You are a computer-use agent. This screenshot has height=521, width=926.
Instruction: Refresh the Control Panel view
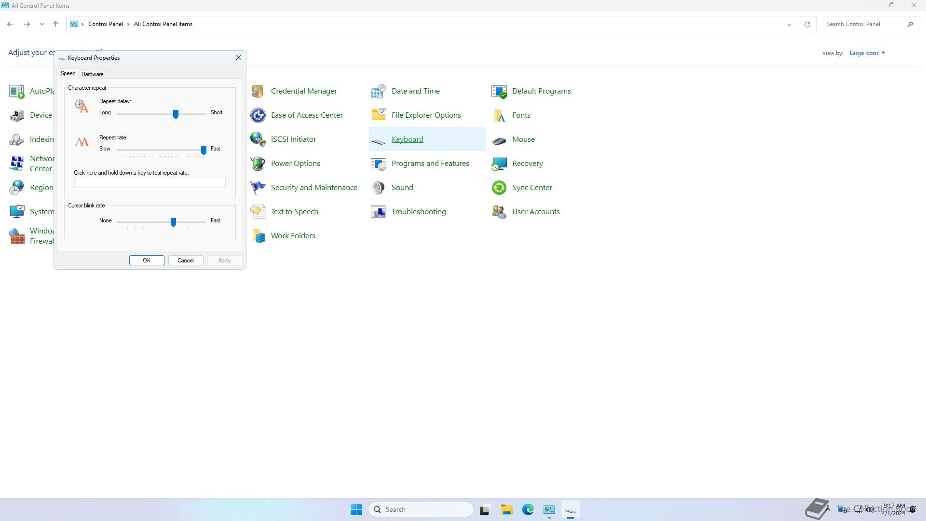click(807, 24)
